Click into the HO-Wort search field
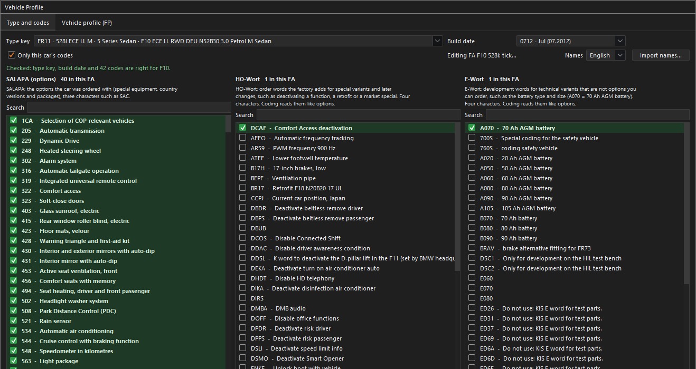This screenshot has width=696, height=369. click(358, 115)
